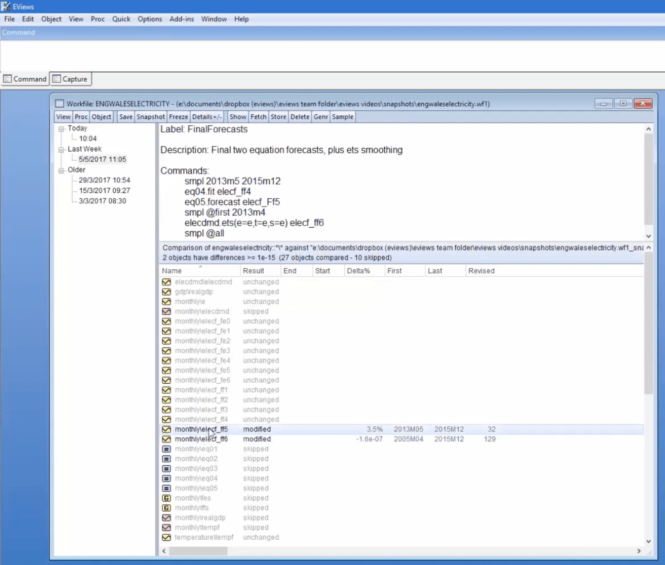This screenshot has height=565, width=665.
Task: Click the series icon for temperature\tempf
Action: pos(166,537)
